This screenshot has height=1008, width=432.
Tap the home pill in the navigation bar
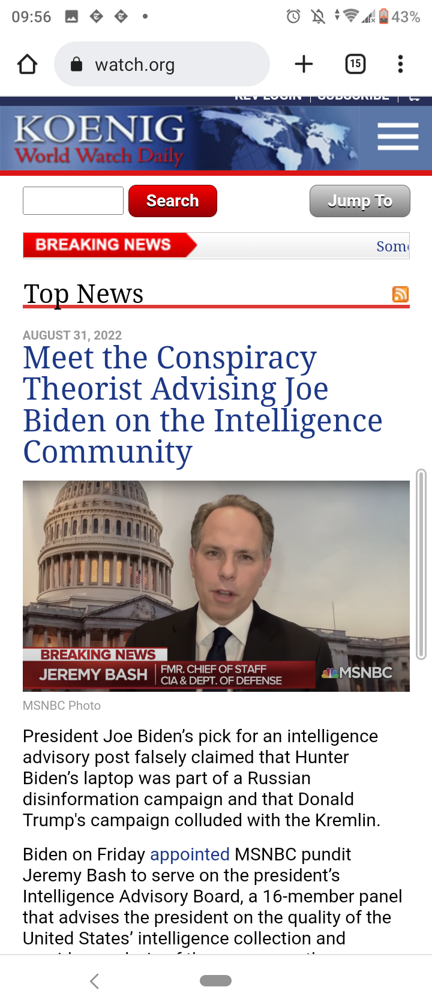pos(215,980)
